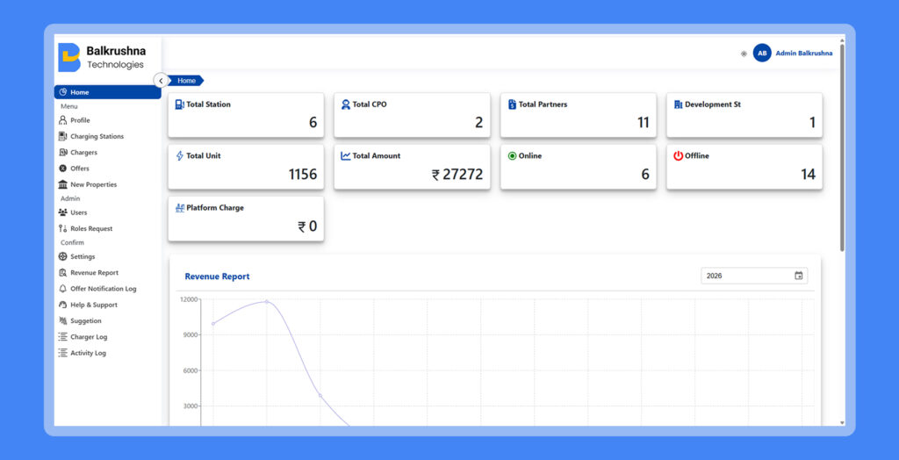
Task: Click the Total Station value 6
Action: click(x=313, y=122)
